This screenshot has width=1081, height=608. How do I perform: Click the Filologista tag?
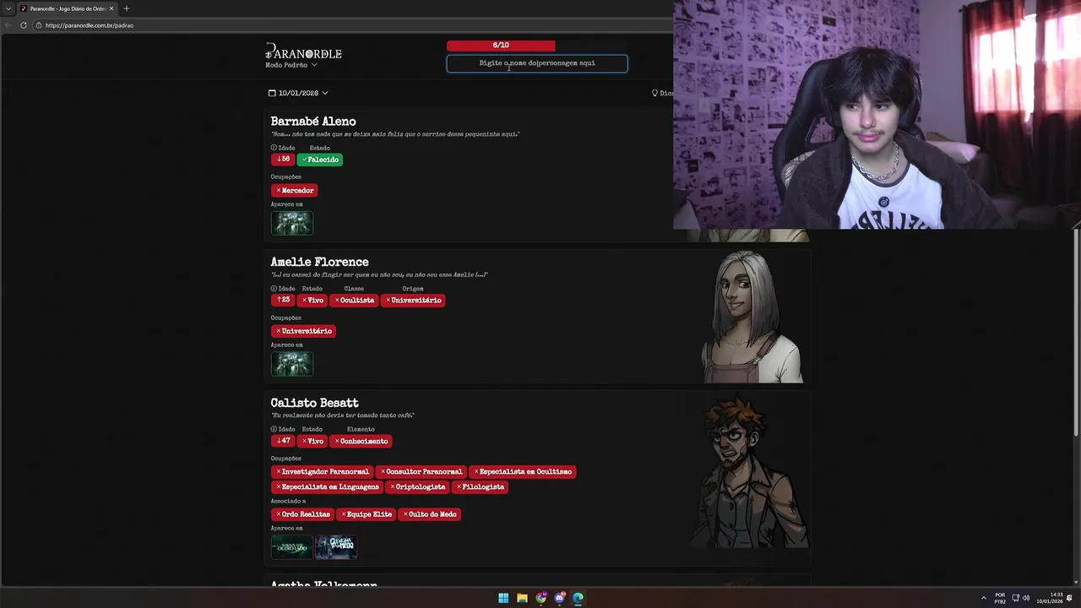point(480,487)
